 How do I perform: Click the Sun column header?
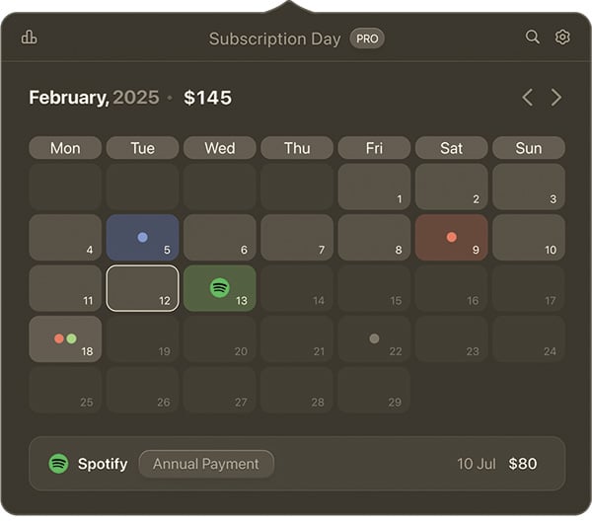coord(529,148)
